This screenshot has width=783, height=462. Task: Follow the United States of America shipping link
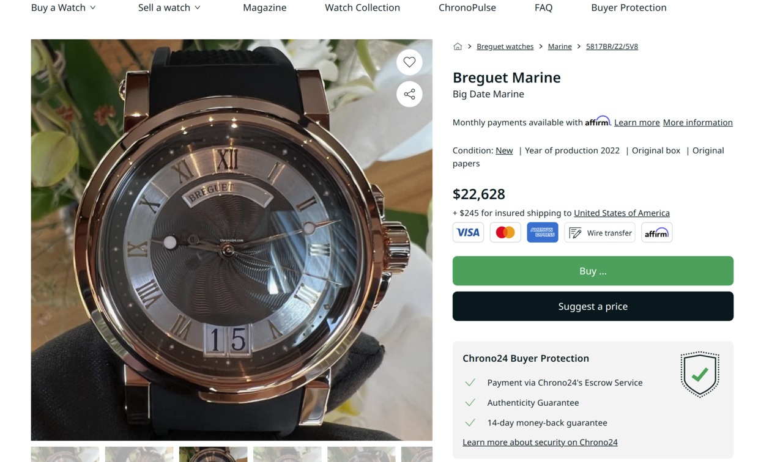coord(622,213)
